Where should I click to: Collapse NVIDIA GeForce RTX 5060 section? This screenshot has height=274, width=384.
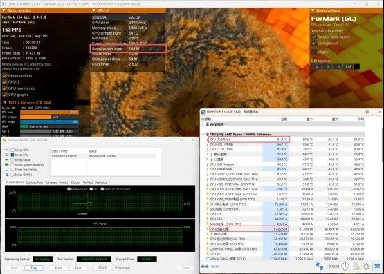click(5, 103)
